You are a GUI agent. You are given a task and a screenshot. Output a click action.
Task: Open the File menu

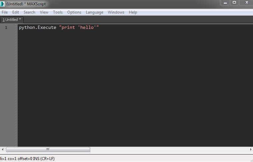click(5, 12)
